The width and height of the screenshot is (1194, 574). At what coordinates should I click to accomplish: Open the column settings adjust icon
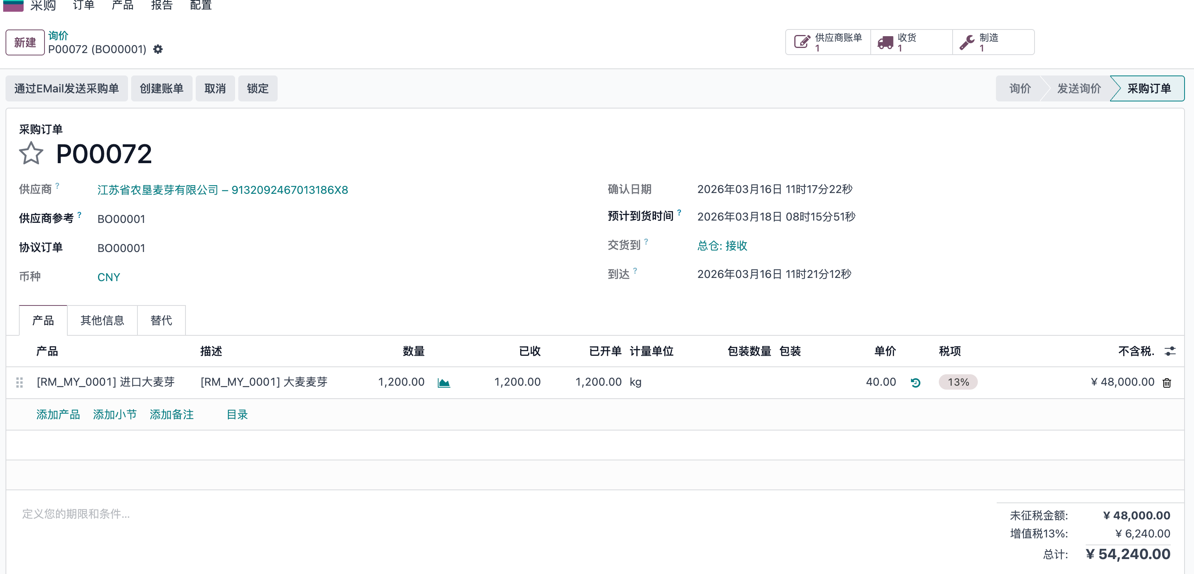pyautogui.click(x=1170, y=351)
